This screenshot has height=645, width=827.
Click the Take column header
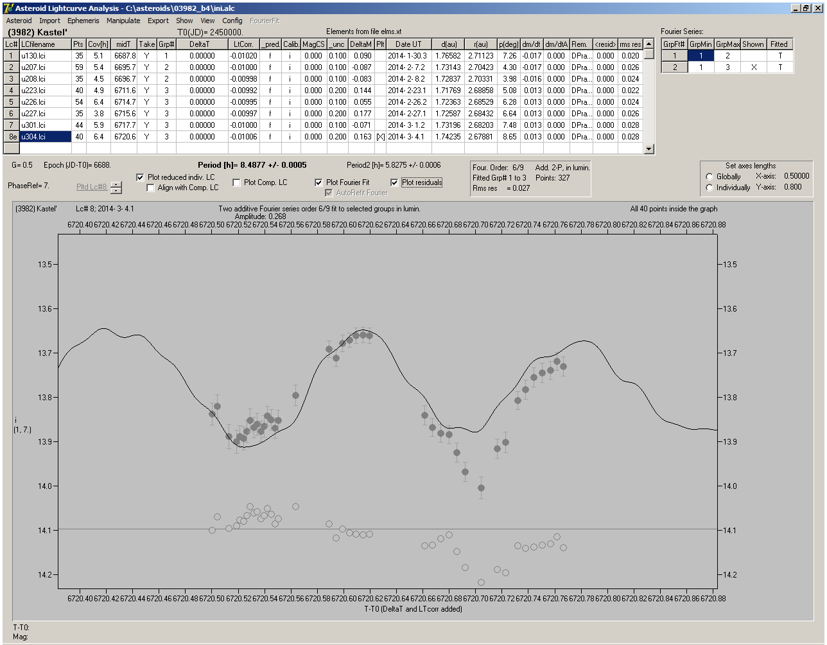pyautogui.click(x=146, y=44)
